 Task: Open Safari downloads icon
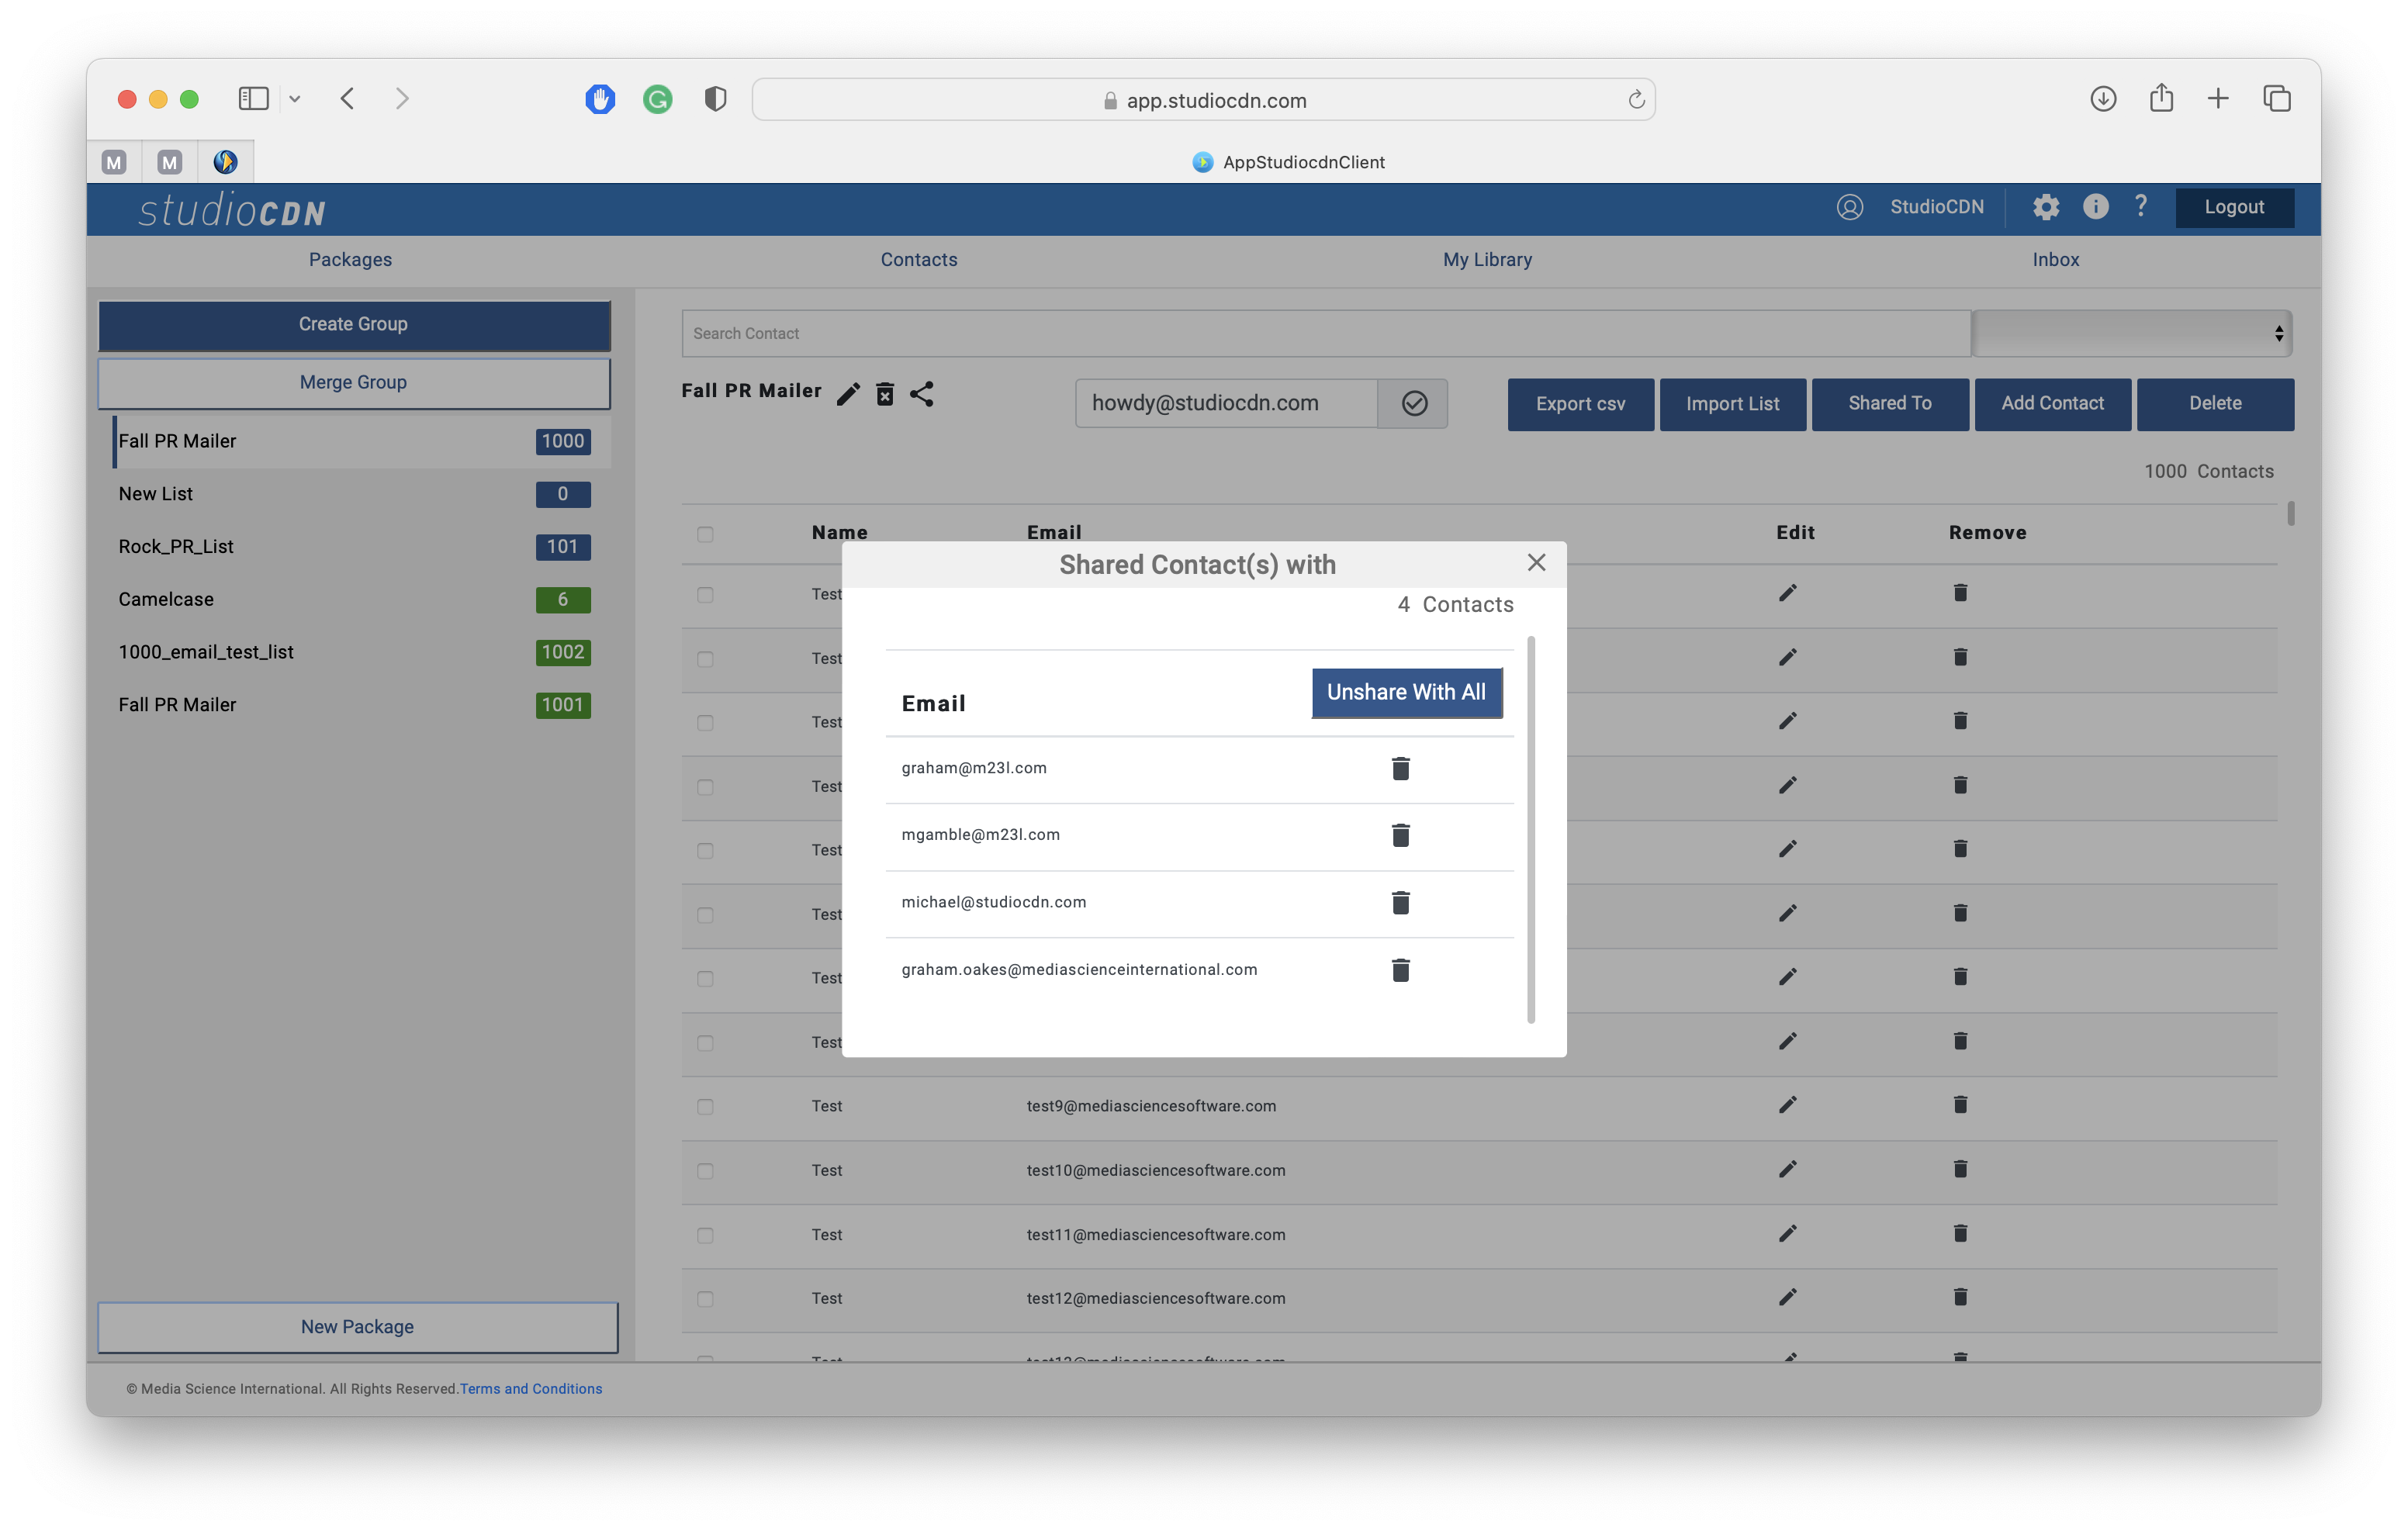click(2102, 99)
